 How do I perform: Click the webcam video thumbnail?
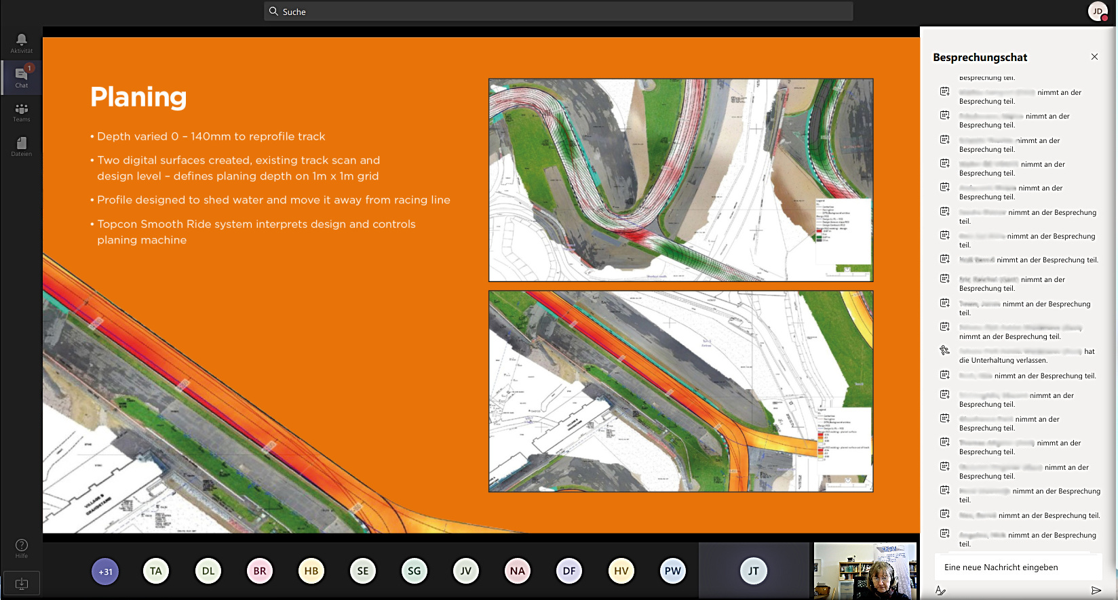point(865,570)
